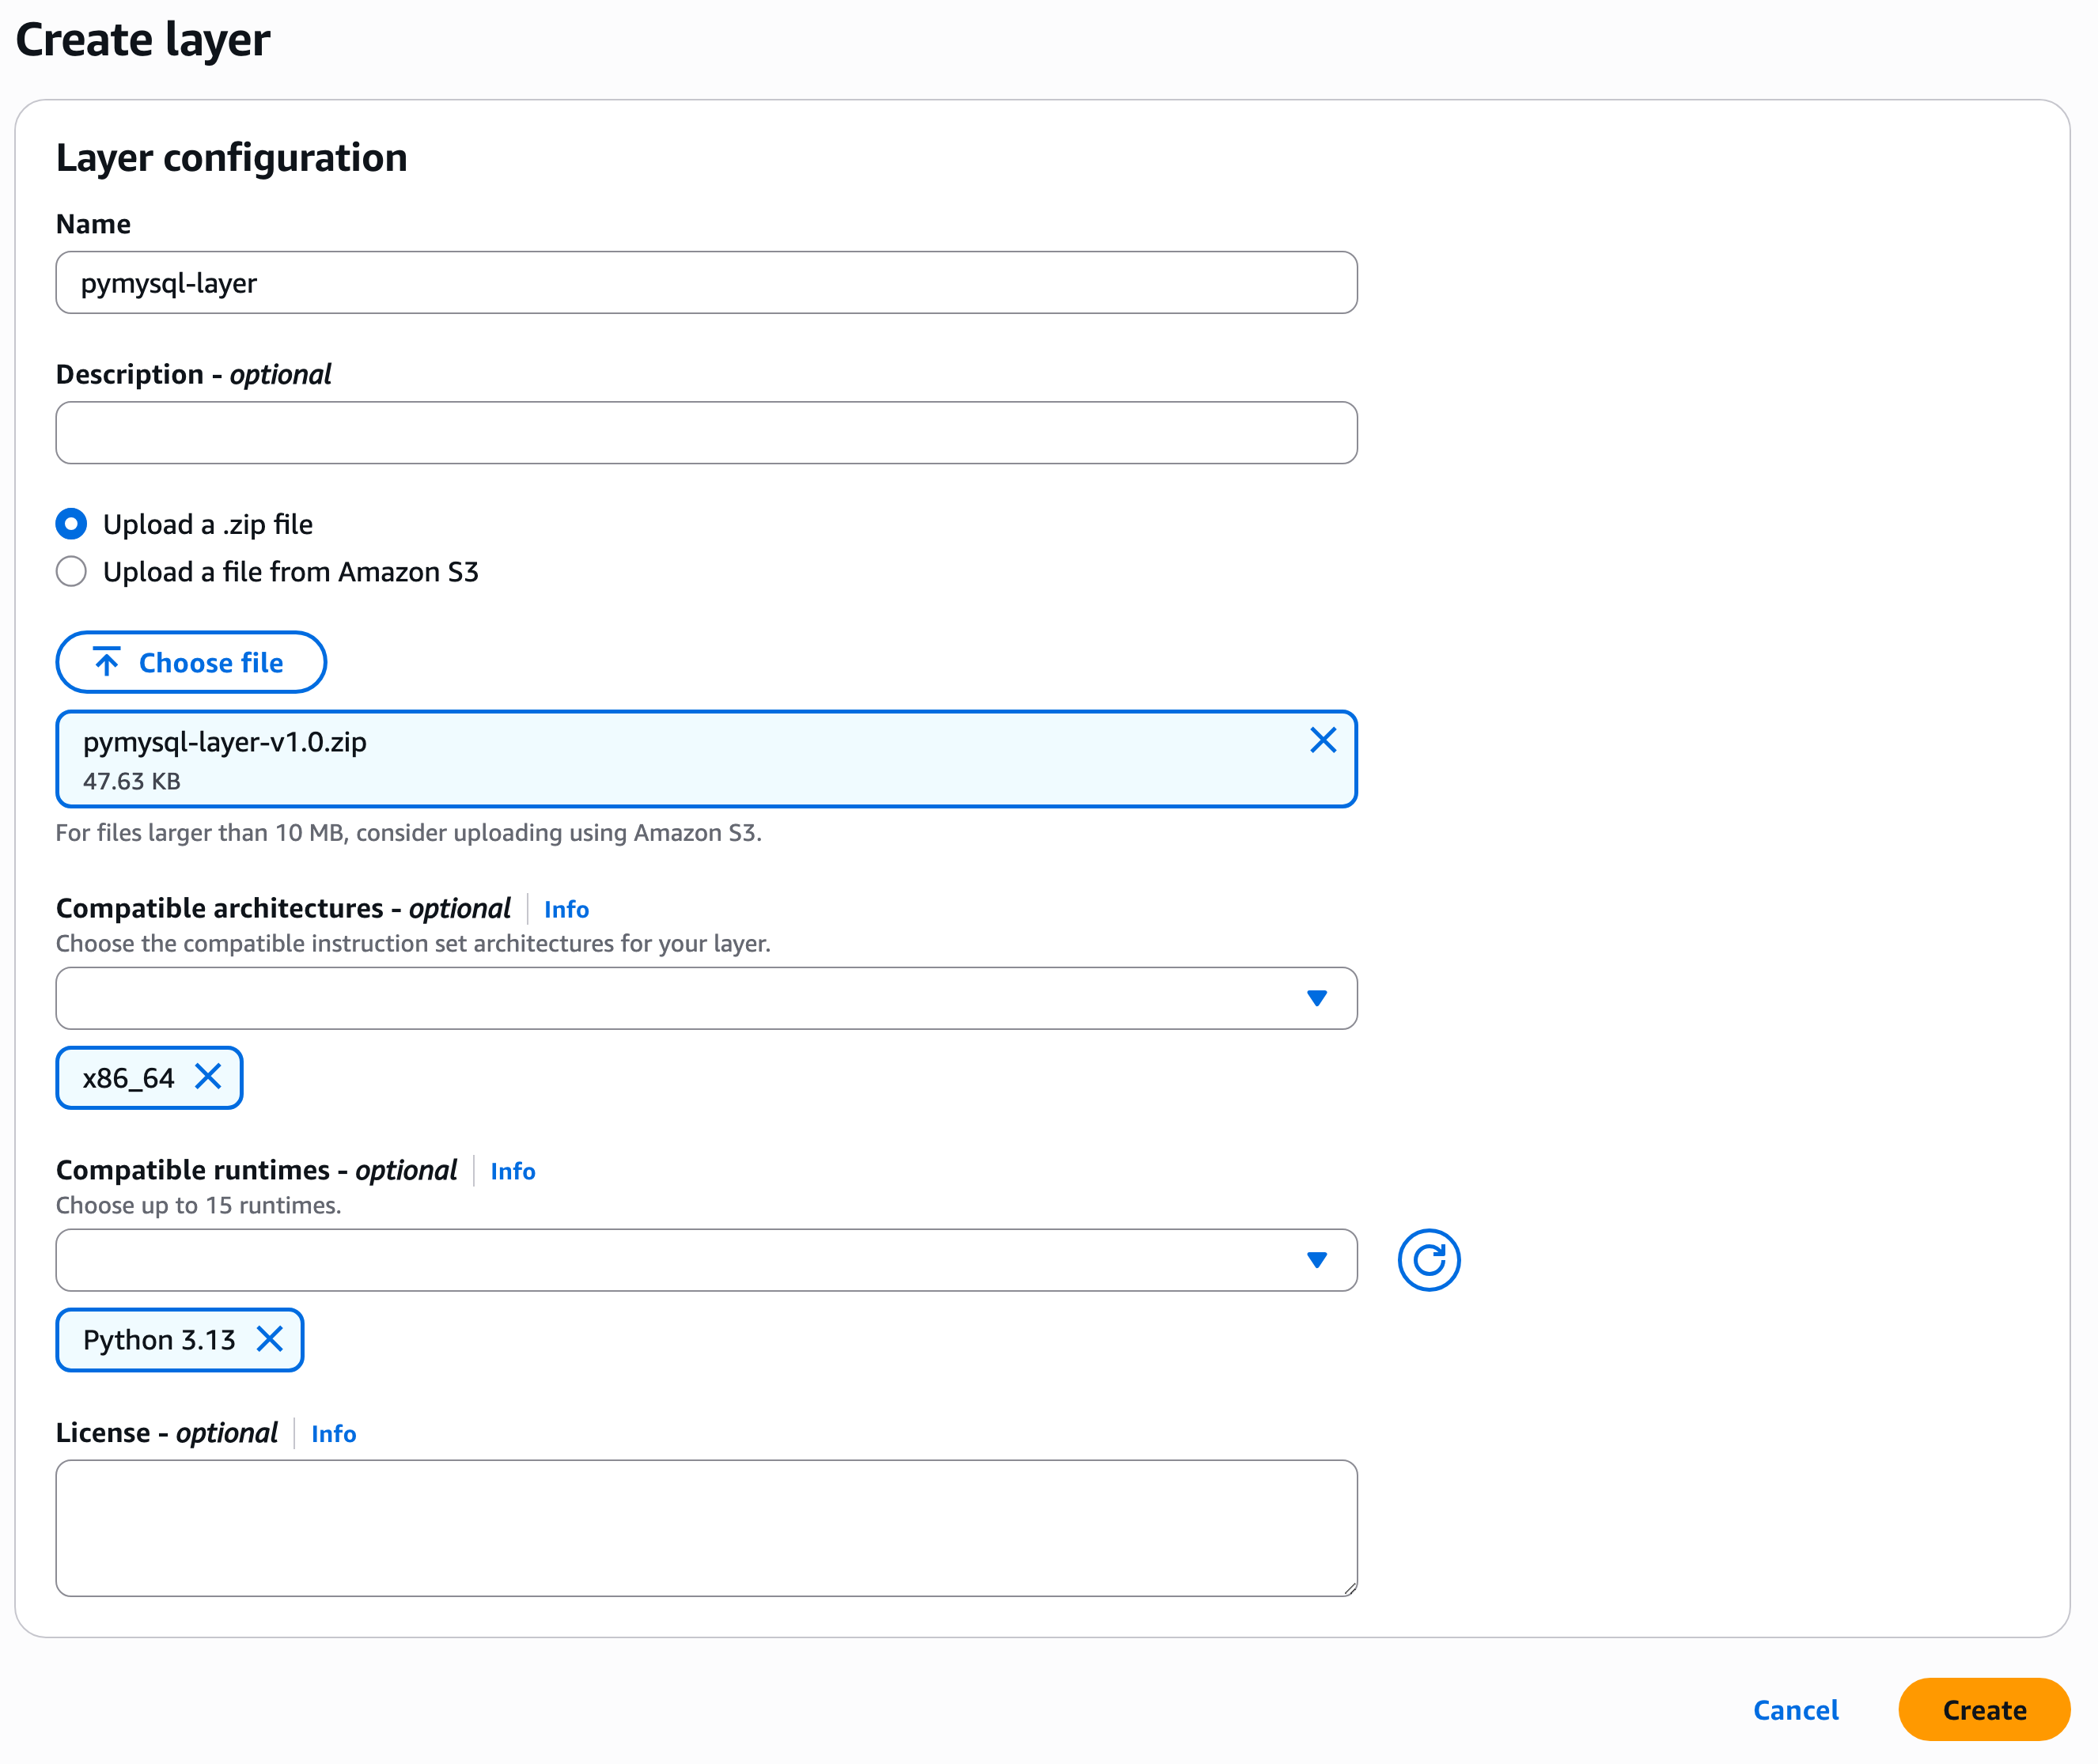Image resolution: width=2098 pixels, height=1764 pixels.
Task: Open Info for Compatible architectures
Action: click(x=566, y=909)
